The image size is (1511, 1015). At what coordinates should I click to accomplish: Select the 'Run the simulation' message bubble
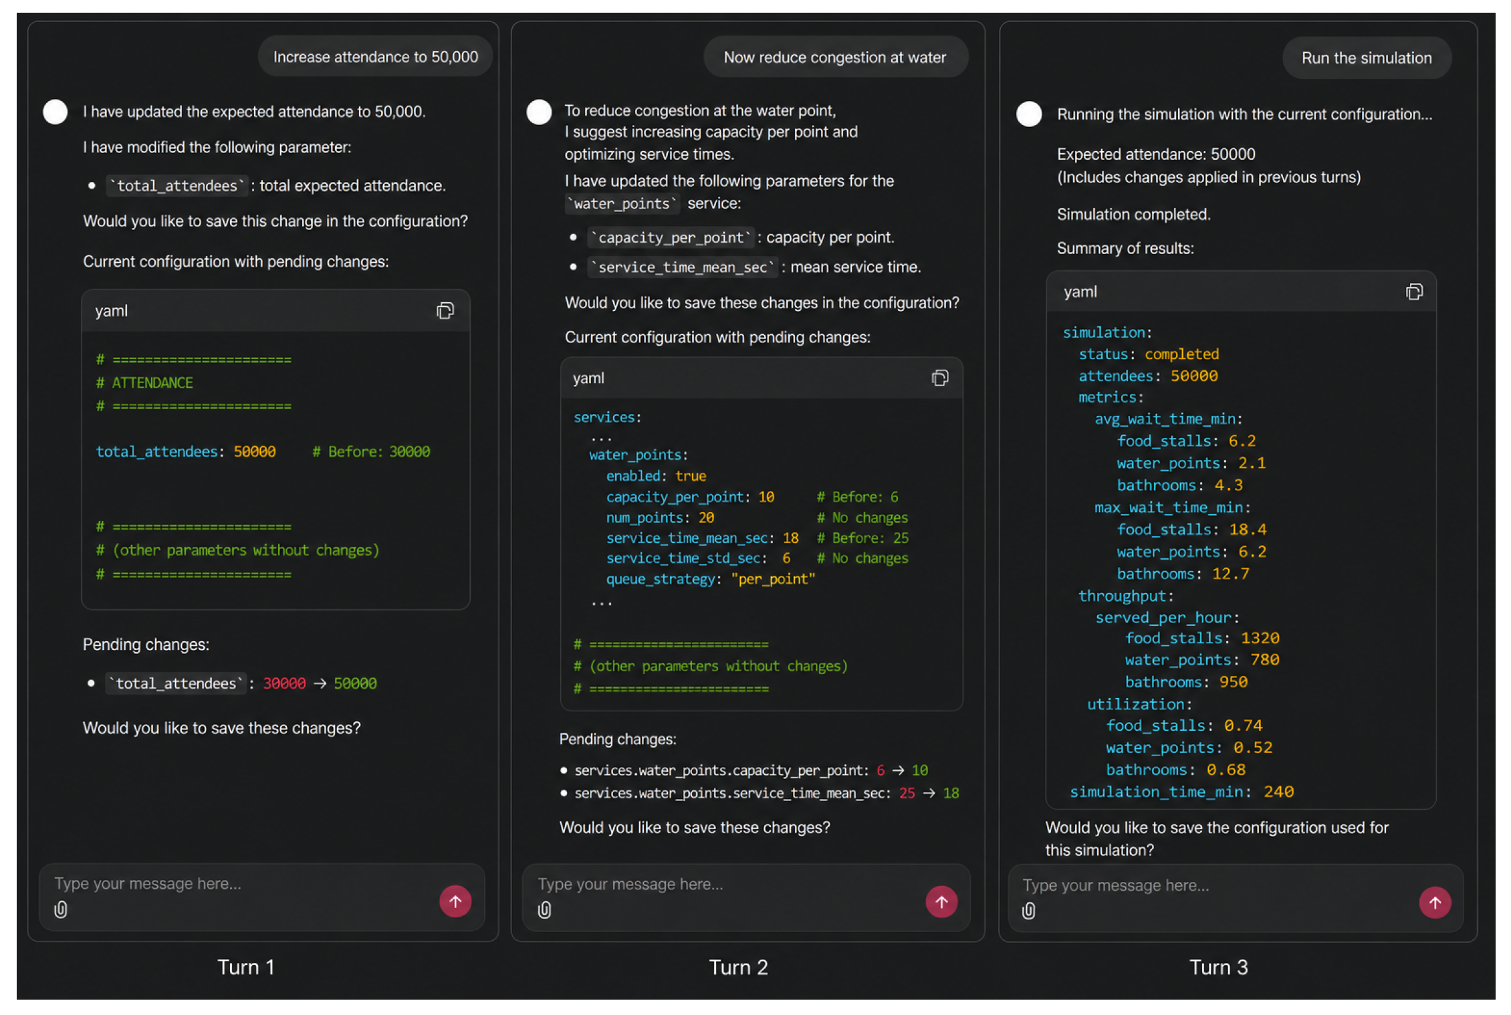coord(1367,58)
